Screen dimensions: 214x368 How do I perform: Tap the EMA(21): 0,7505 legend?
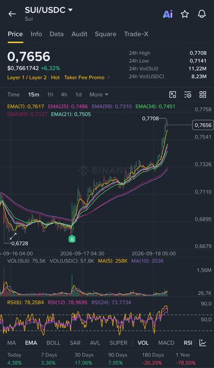(x=71, y=114)
